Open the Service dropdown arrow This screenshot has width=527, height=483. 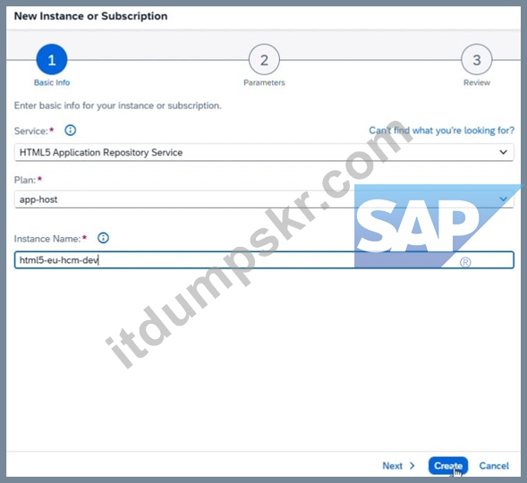click(x=503, y=152)
